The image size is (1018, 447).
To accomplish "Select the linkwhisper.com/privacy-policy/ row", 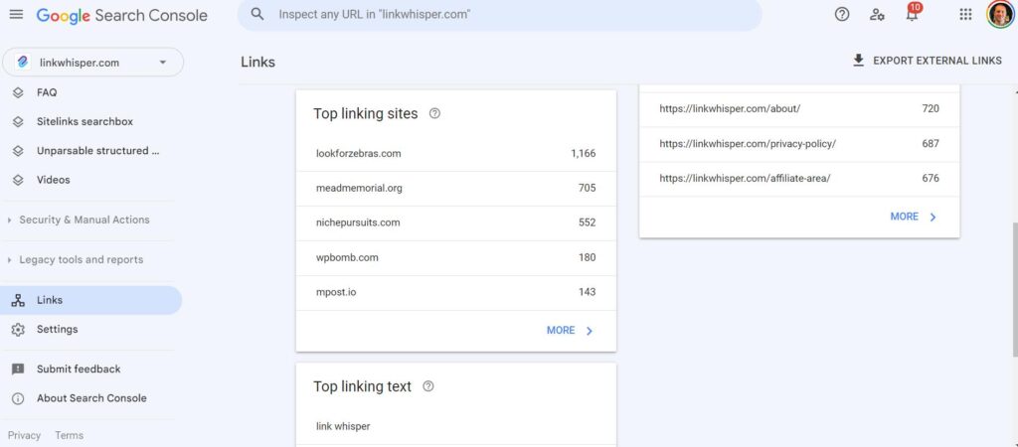I will (799, 144).
